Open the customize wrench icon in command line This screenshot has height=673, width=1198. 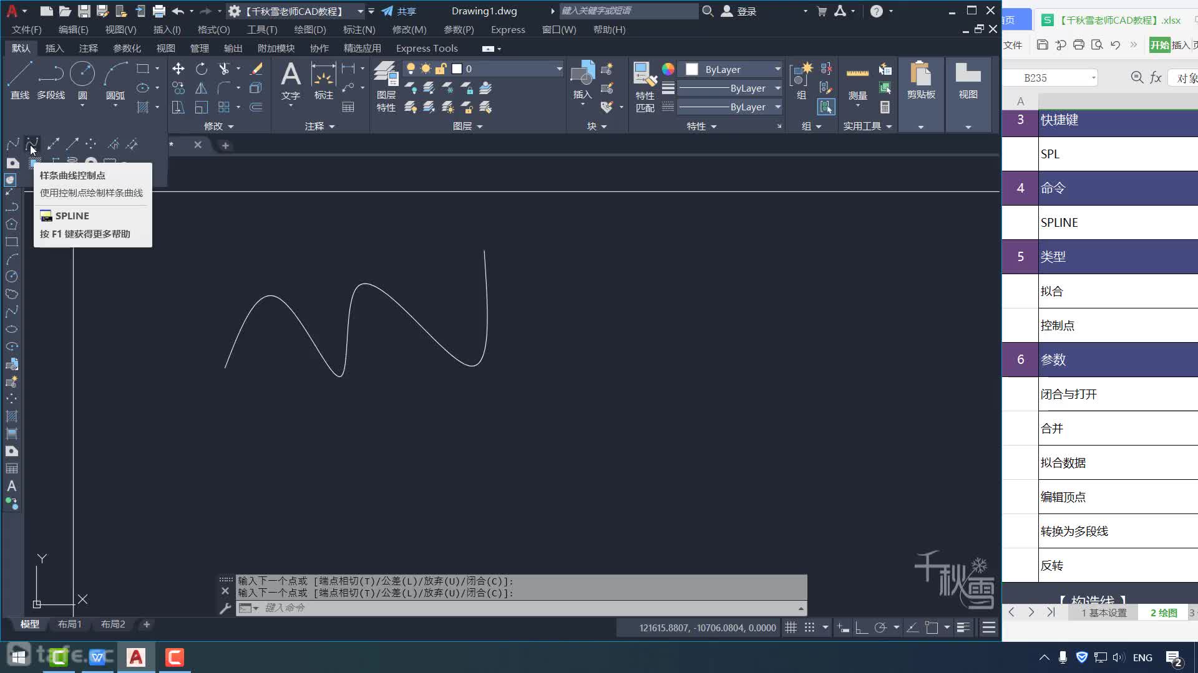coord(225,608)
